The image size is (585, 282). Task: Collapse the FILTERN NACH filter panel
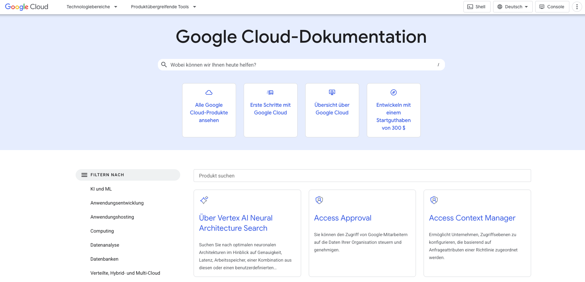[128, 175]
